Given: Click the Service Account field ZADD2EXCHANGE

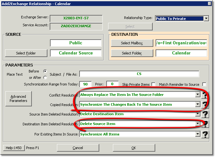Looking at the screenshot, I should click(76, 26).
